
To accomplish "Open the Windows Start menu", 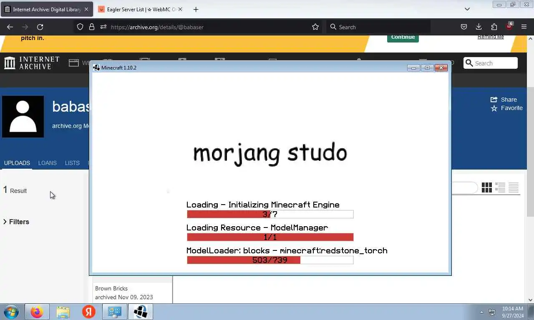I will pyautogui.click(x=11, y=312).
